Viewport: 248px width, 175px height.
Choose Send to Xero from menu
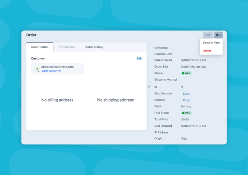click(x=211, y=42)
